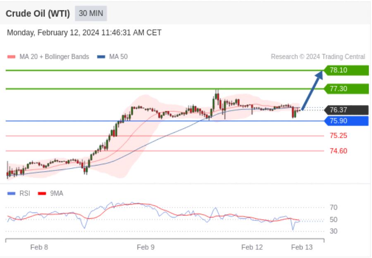Click the 76.37 current price tag
Image resolution: width=372 pixels, height=258 pixels.
click(346, 110)
